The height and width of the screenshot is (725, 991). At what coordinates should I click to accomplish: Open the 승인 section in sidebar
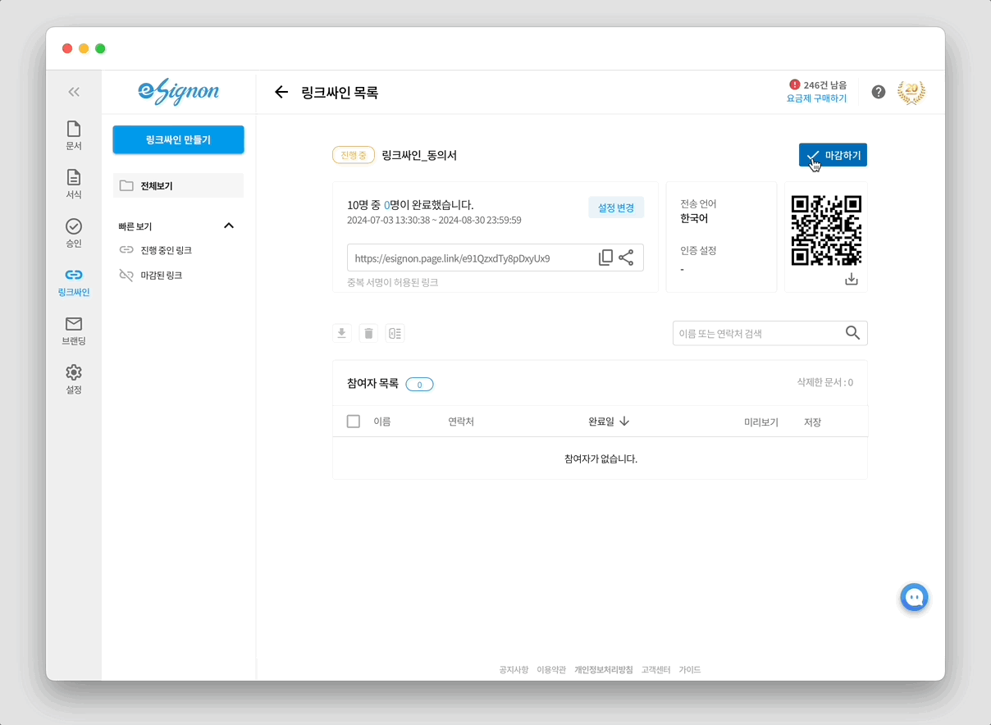[74, 233]
